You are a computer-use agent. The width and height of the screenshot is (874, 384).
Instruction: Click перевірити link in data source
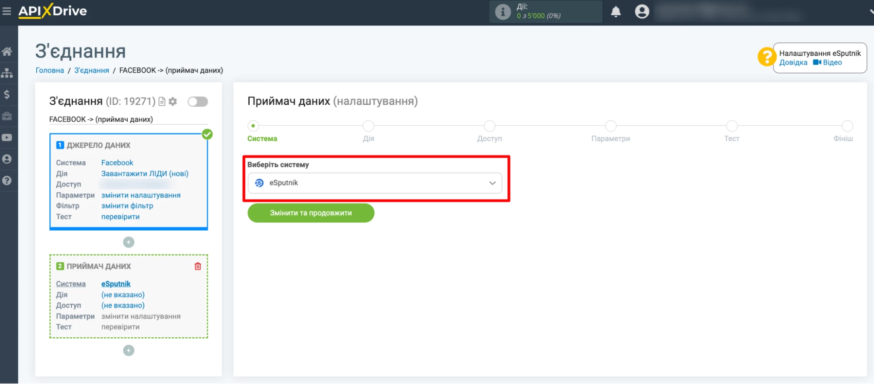[120, 217]
